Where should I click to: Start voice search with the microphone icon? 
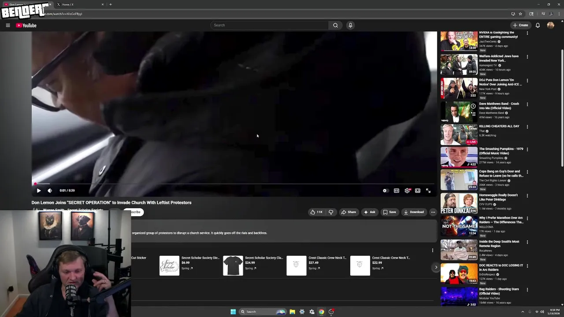point(350,25)
